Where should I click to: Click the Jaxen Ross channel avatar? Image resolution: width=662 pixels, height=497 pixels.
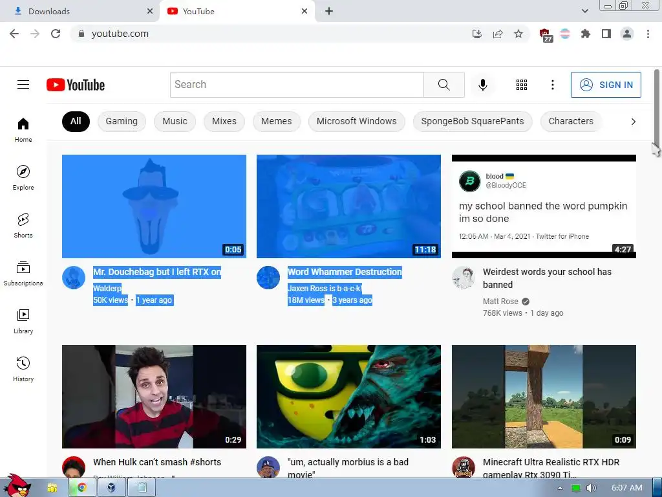coord(268,278)
